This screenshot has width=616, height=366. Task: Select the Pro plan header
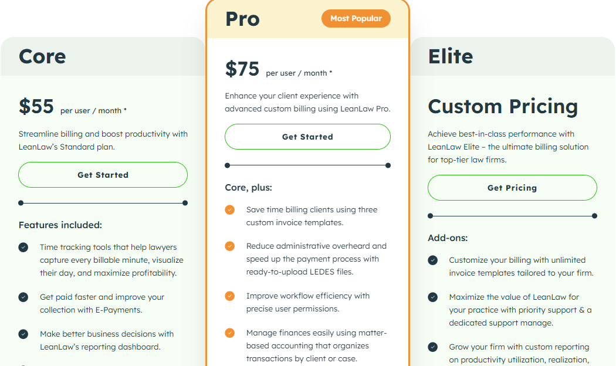(x=243, y=19)
